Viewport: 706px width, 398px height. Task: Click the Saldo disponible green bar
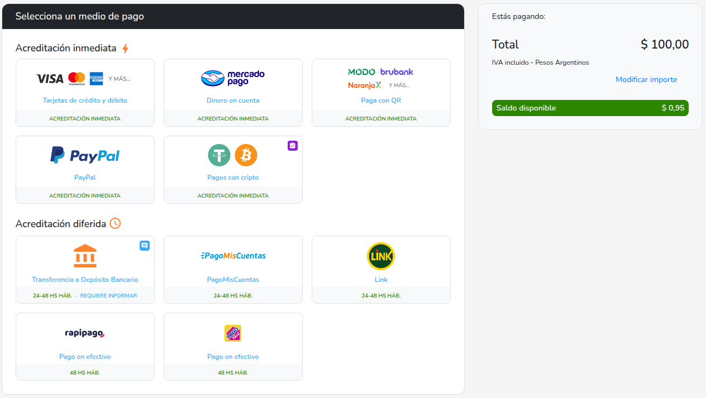pos(590,108)
